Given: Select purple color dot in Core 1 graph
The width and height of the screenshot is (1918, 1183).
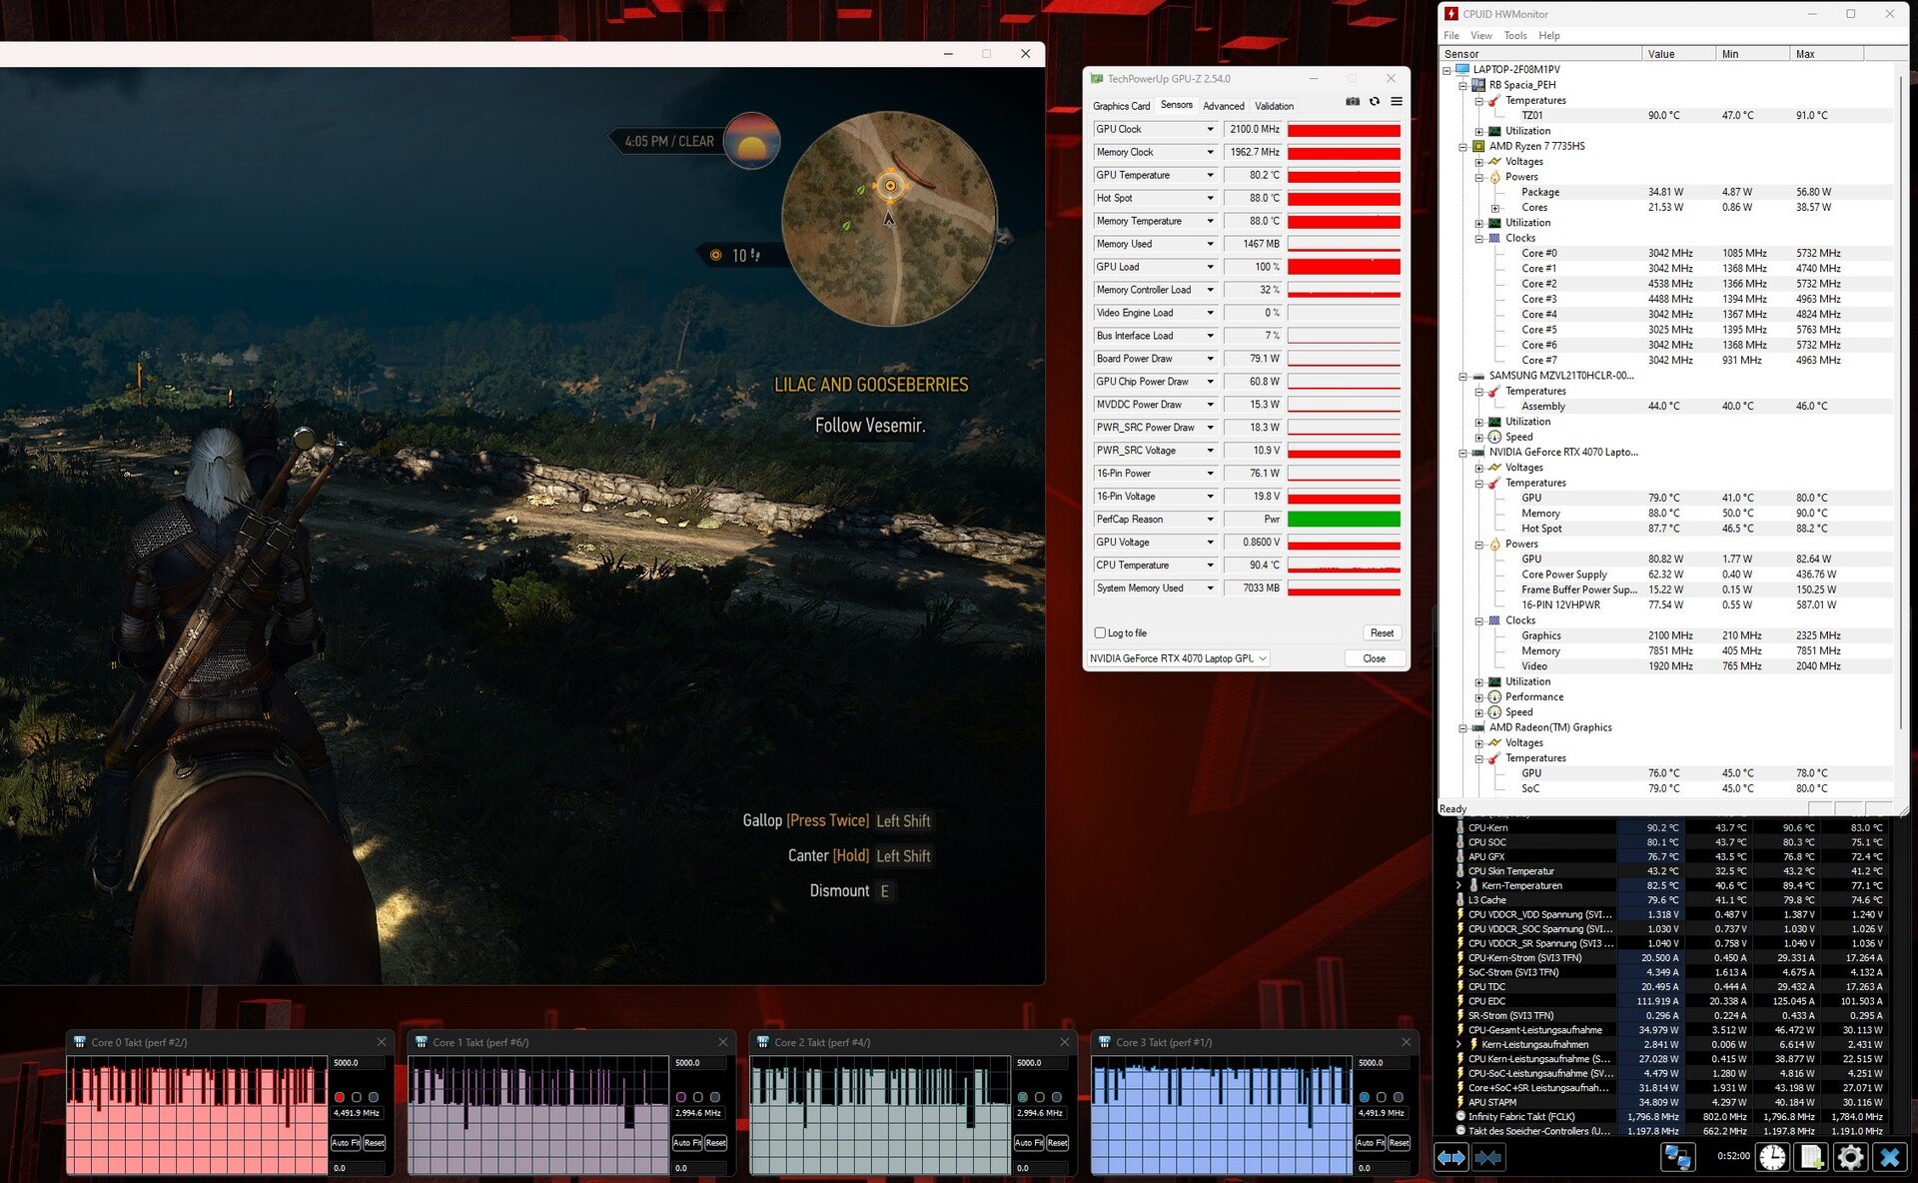Looking at the screenshot, I should tap(681, 1097).
